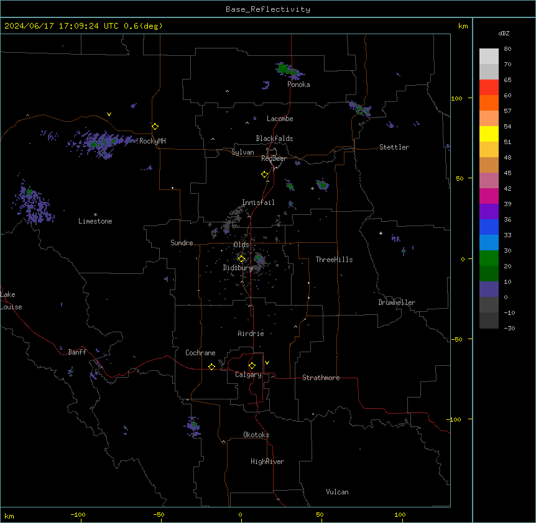Select the km unit label at top right
536x523 pixels.
463,26
